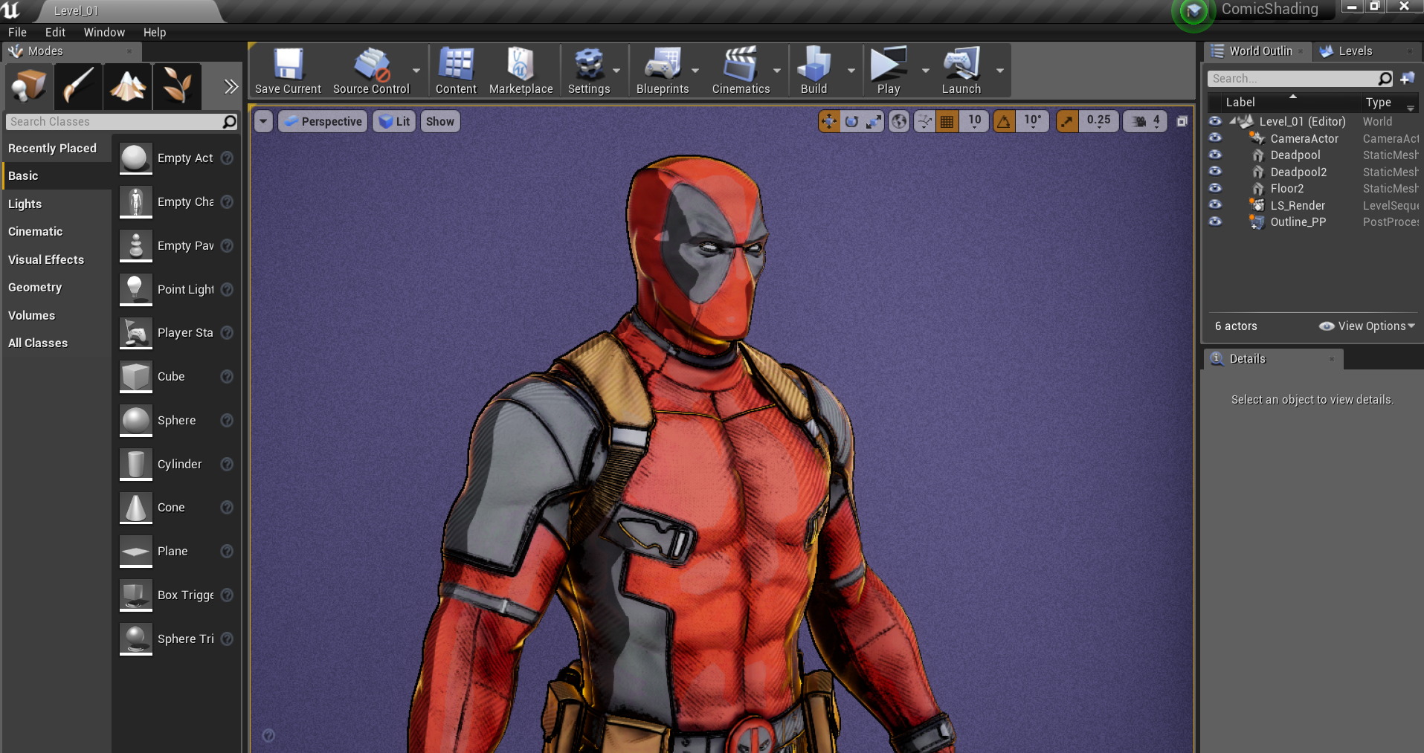Expand the Source Control dropdown arrow
This screenshot has width=1424, height=753.
(x=416, y=71)
